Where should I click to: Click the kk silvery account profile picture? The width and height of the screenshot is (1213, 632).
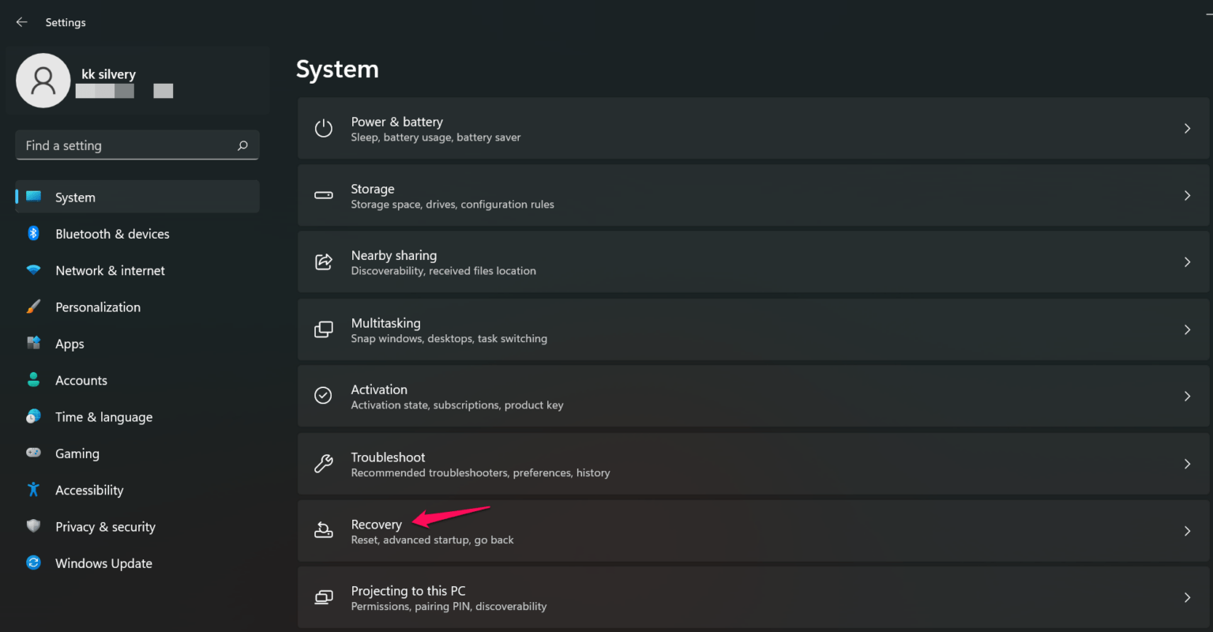(43, 80)
